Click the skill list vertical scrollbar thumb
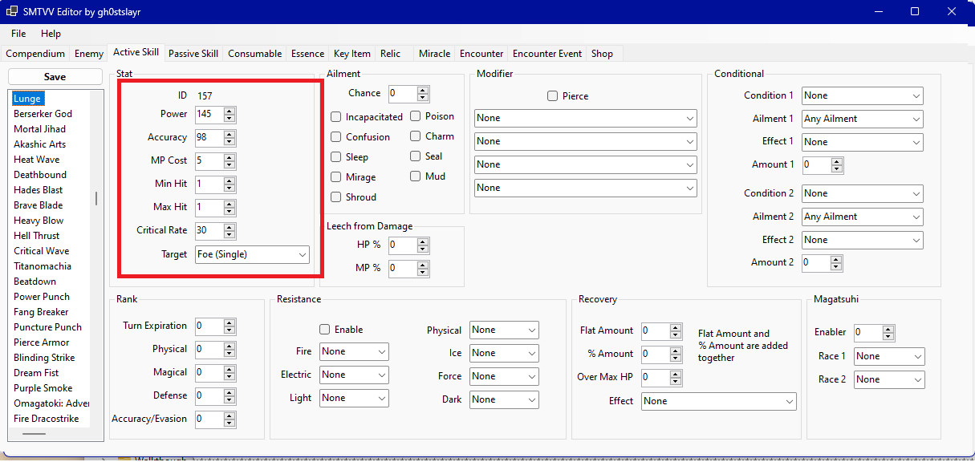Image resolution: width=975 pixels, height=462 pixels. tap(96, 199)
